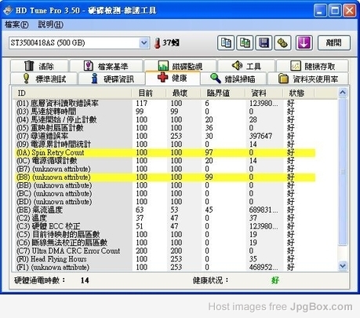The height and width of the screenshot is (318, 360).
Task: Switch to the 磁碟監視 tab
Action: 180,66
